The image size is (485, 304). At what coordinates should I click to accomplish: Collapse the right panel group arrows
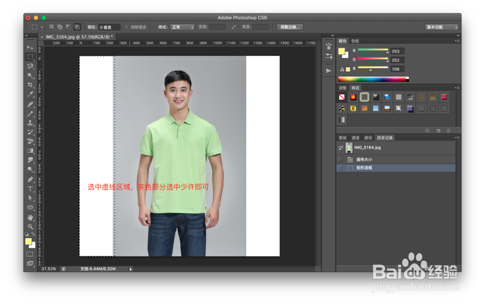[458, 35]
